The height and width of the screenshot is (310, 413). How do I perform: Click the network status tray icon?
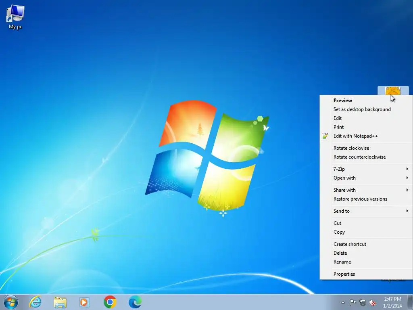363,302
